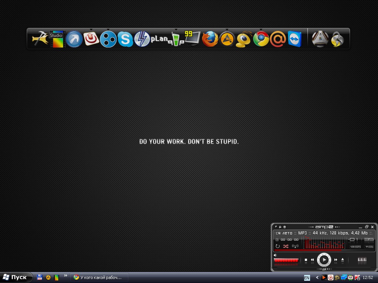Adjust the red AIMP2 volume slider
The width and height of the screenshot is (378, 283).
point(286,260)
